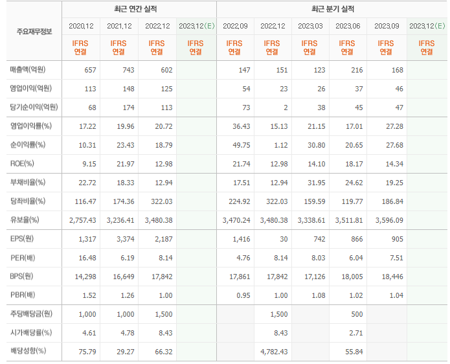Select the 2020.12 annual column header

(81, 26)
